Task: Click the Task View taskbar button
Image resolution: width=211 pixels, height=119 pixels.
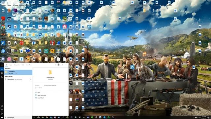Action: tap(34, 117)
